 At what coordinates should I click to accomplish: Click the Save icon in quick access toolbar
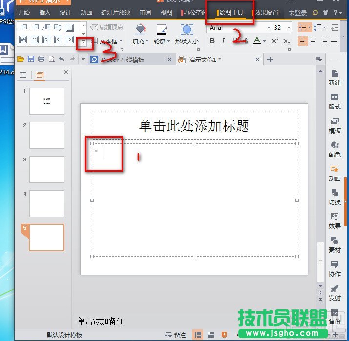[31, 60]
